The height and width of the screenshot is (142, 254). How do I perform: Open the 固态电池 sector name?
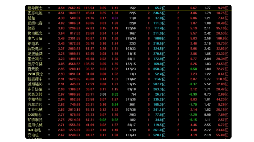35,13
